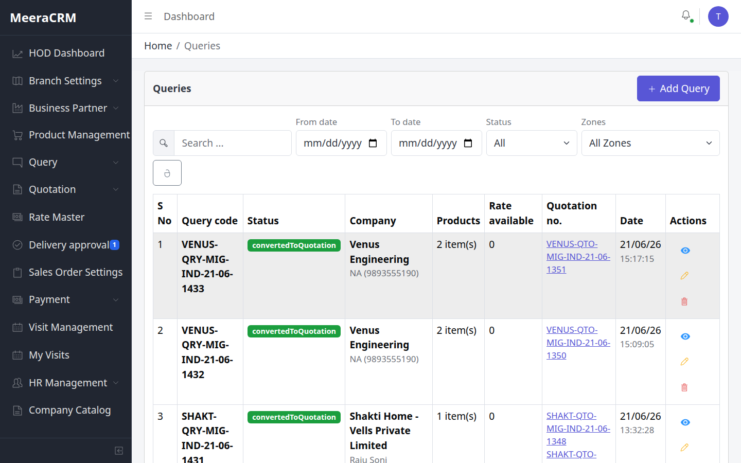Screen dimensions: 741x463
Task: Click the Payment cash icon in sidebar
Action: click(17, 299)
